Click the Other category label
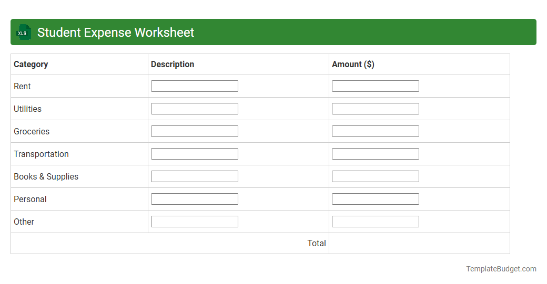 tap(24, 222)
